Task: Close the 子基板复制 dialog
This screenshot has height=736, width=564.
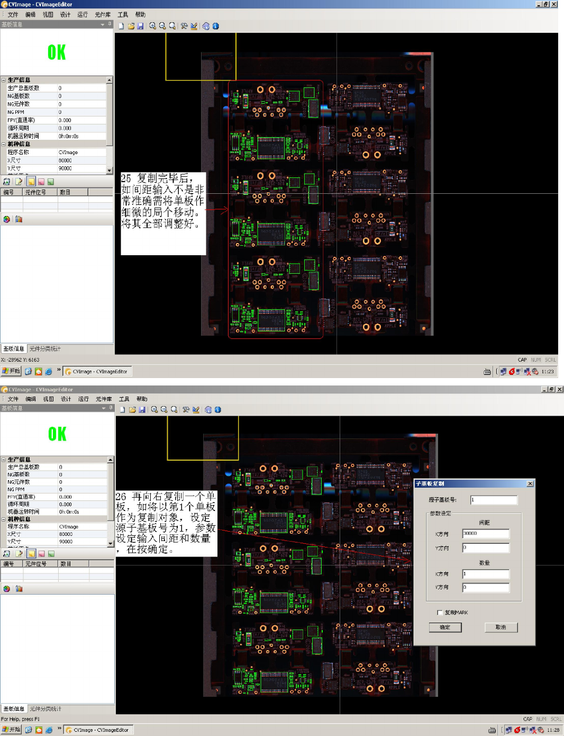Action: pyautogui.click(x=530, y=484)
